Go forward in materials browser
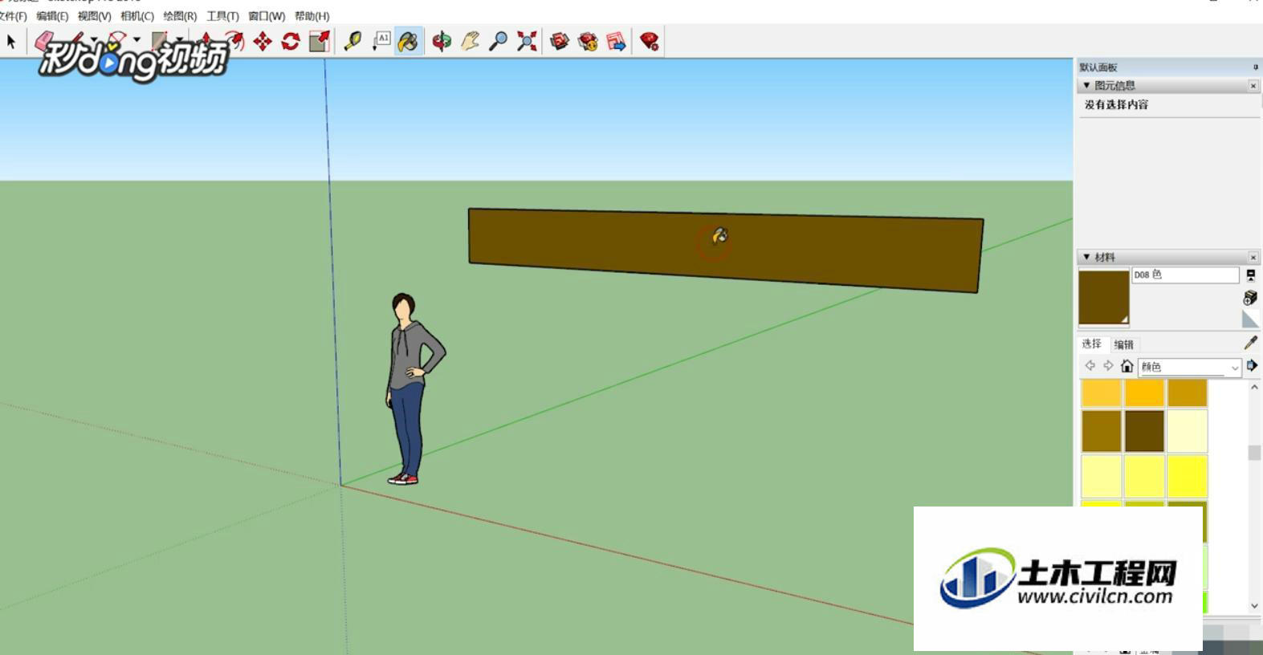Image resolution: width=1263 pixels, height=655 pixels. 1108,366
